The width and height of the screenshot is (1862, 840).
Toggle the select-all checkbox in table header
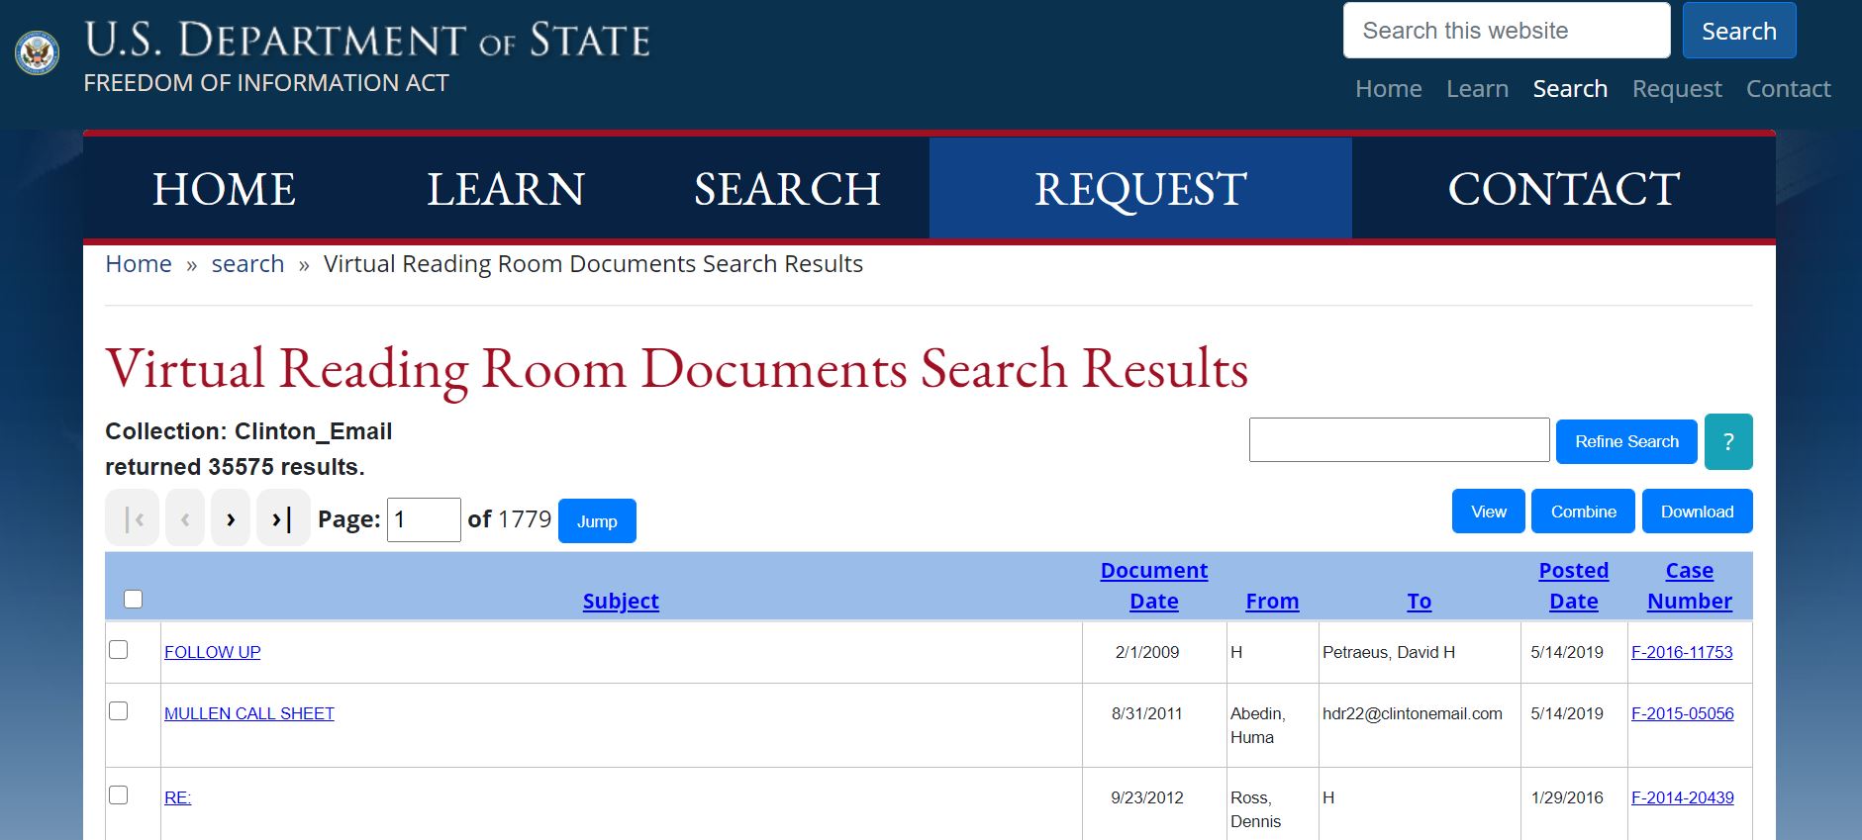click(134, 600)
